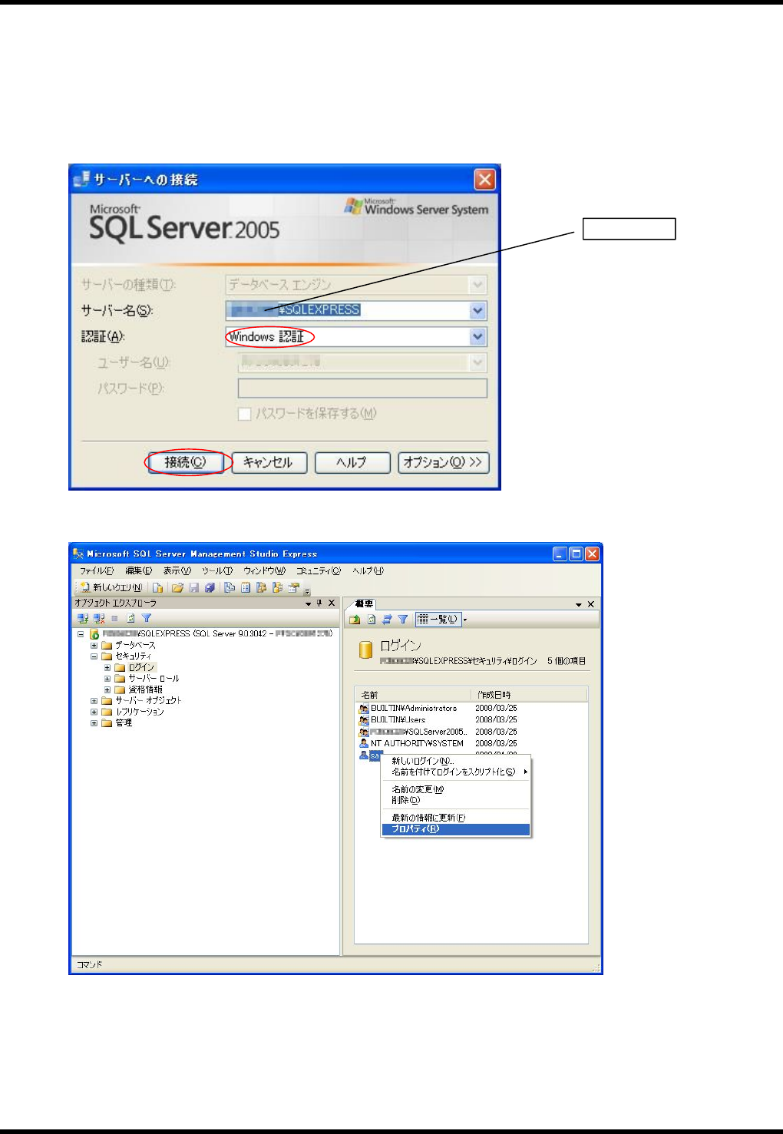Select the 概要 tab
The image size is (783, 1134).
[x=364, y=604]
